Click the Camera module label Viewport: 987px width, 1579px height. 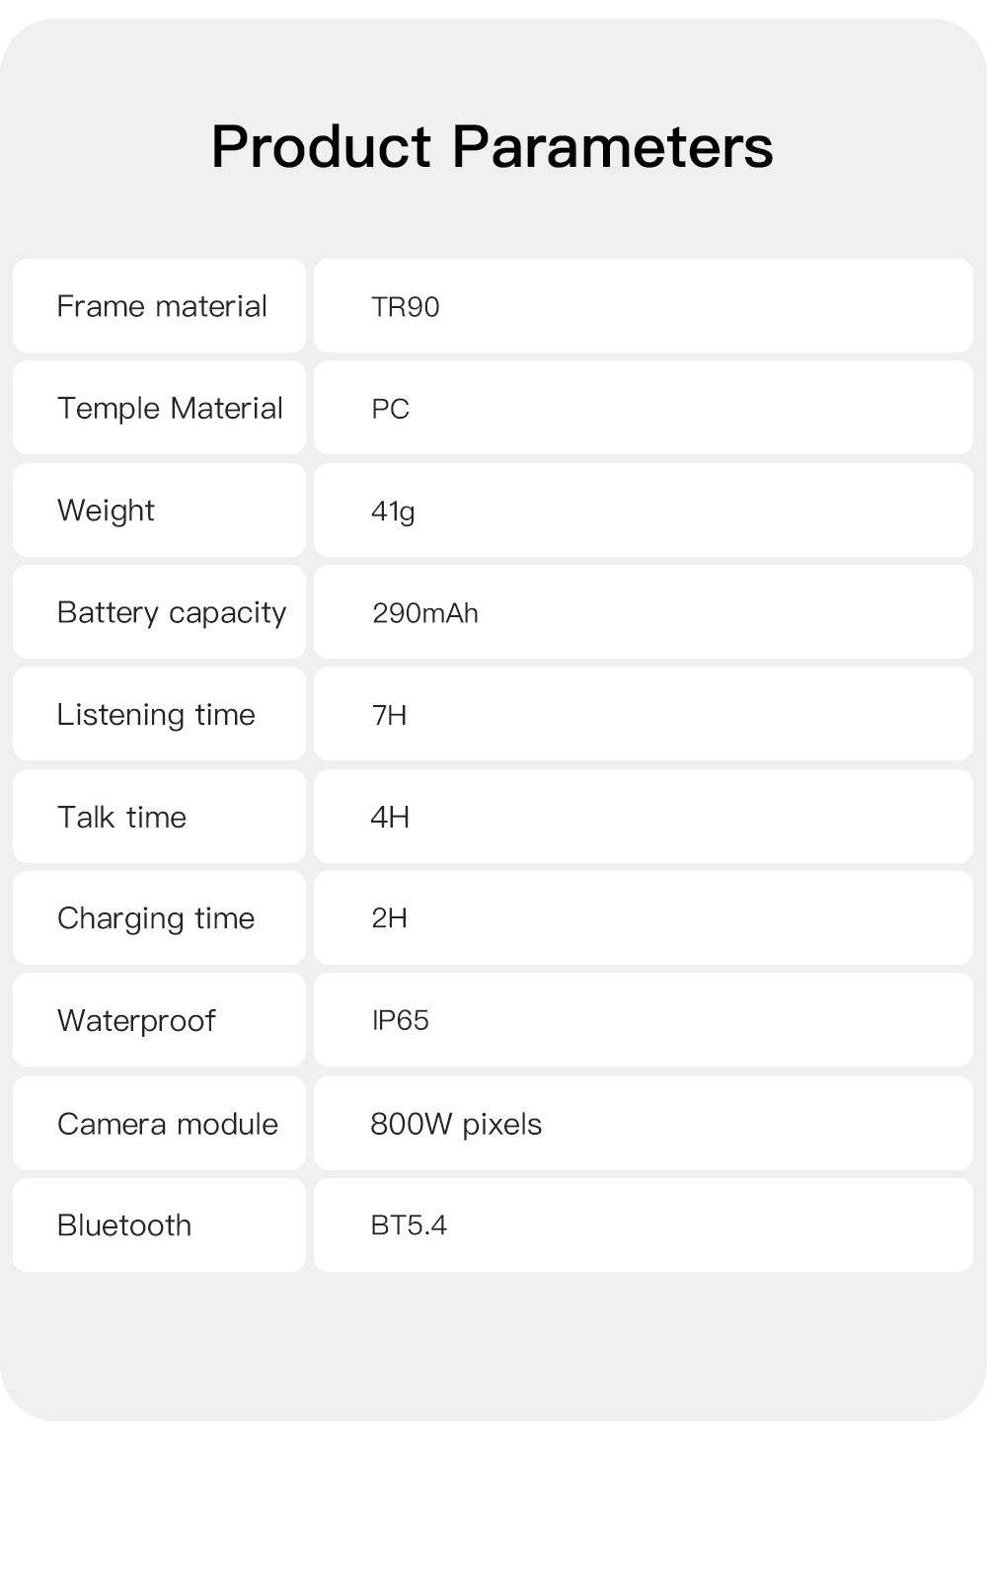[168, 1124]
